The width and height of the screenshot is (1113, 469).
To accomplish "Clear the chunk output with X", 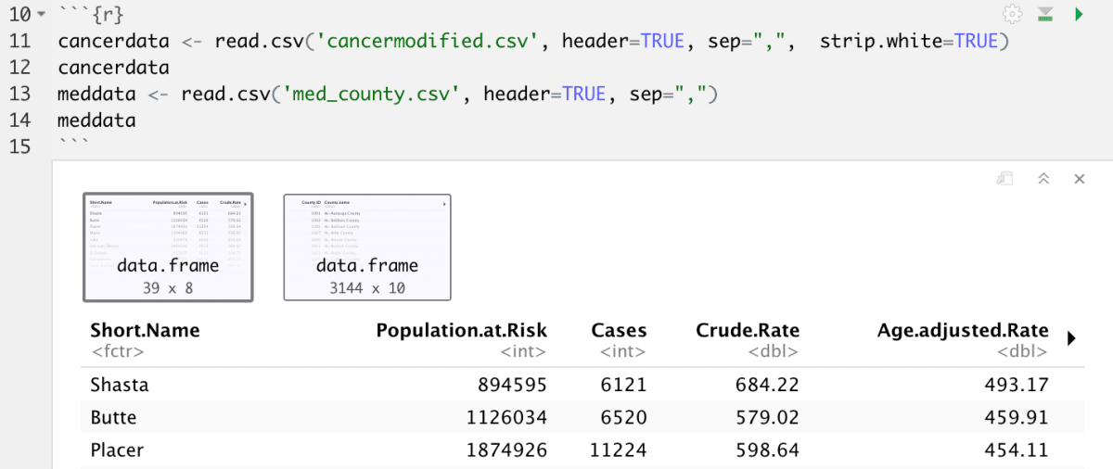I will click(1079, 178).
